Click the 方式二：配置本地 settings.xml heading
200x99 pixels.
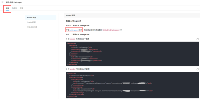77,34
